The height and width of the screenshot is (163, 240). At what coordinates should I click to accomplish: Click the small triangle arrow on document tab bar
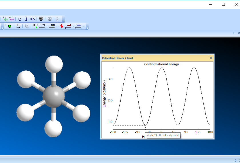[234, 33]
